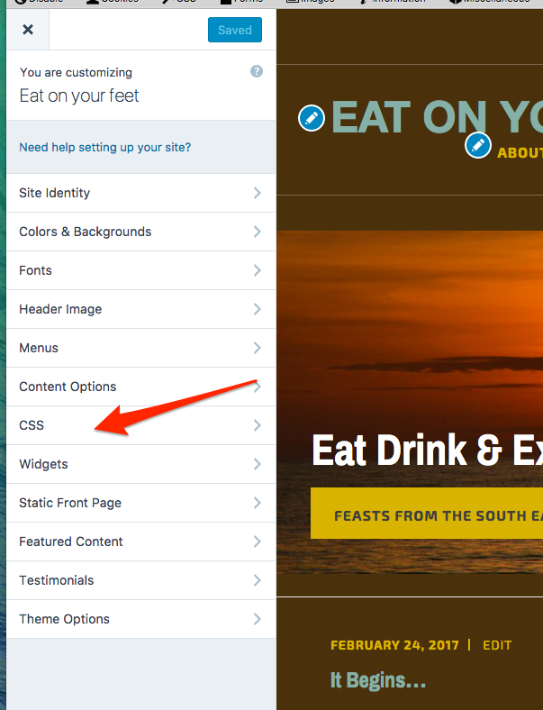
Task: Expand the Theme Options chevron
Action: tap(257, 619)
